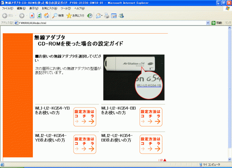
Task: Click the Windows flag logo in the menu bar
Action: (228, 8)
